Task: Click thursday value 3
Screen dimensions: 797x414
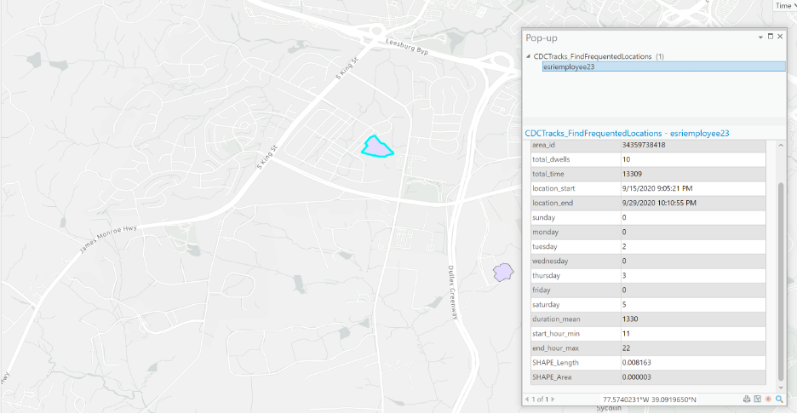Action: point(624,276)
